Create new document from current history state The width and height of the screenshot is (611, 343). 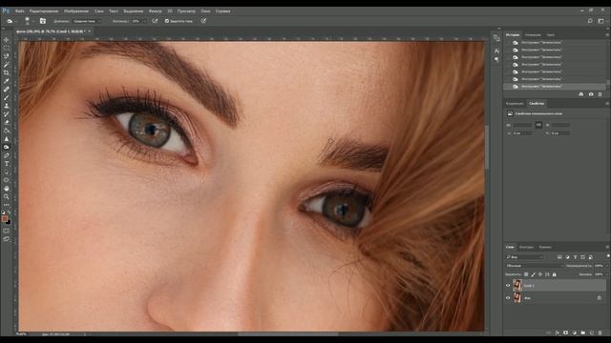point(581,94)
